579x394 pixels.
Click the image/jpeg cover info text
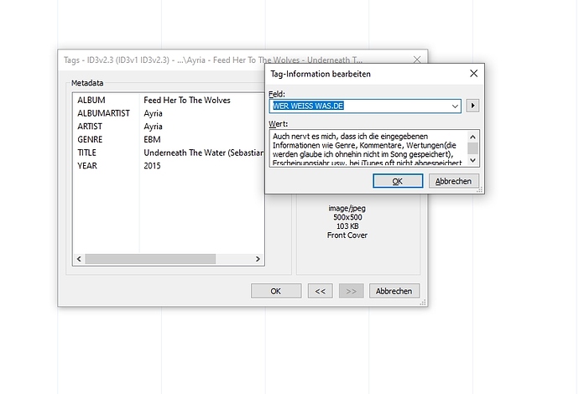tap(347, 208)
